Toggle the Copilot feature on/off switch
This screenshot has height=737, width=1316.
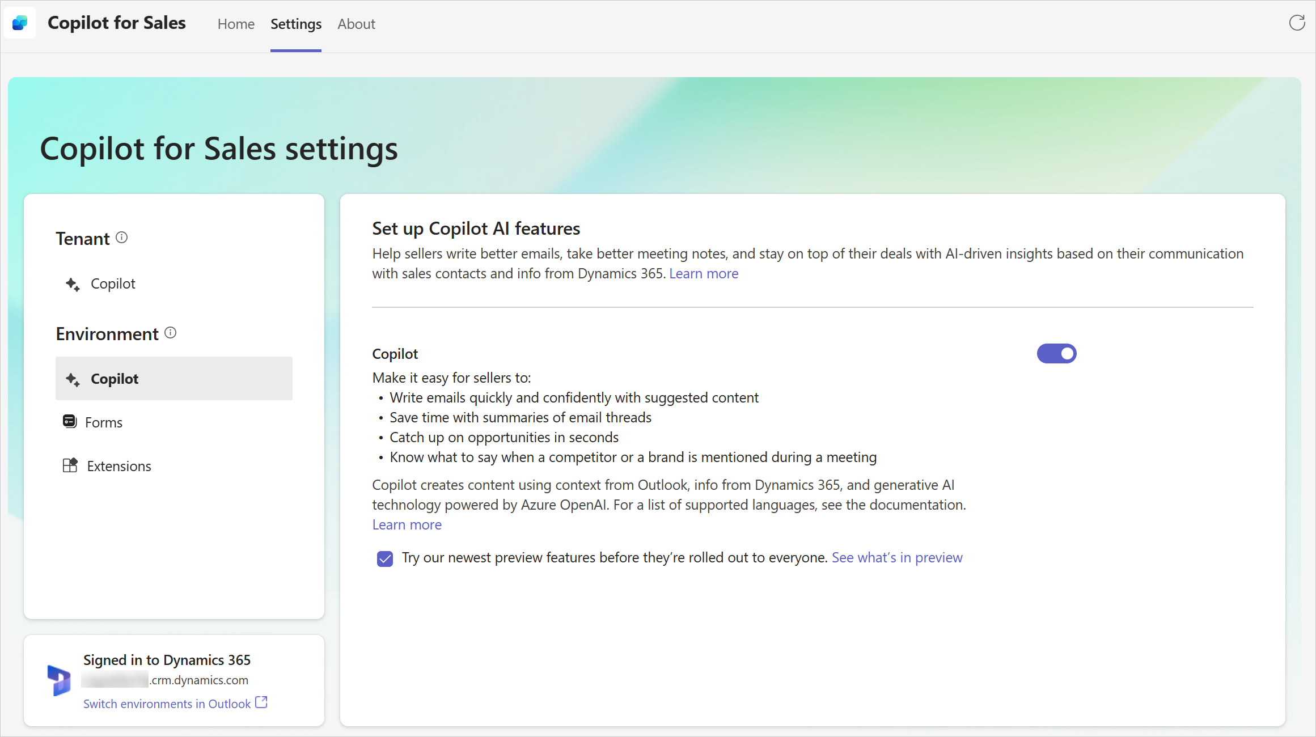click(1056, 353)
